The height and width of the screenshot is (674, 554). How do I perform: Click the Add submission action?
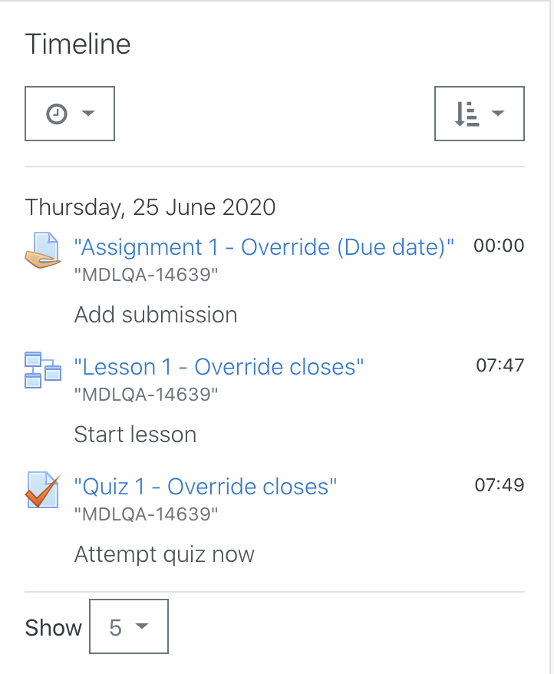coord(156,315)
